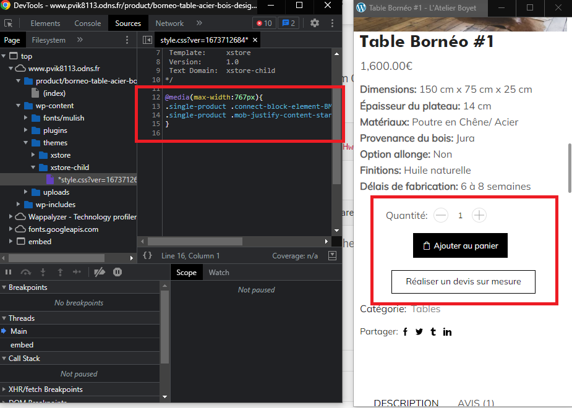Expand fonts.googleapis.com node
This screenshot has width=572, height=408.
click(x=11, y=229)
